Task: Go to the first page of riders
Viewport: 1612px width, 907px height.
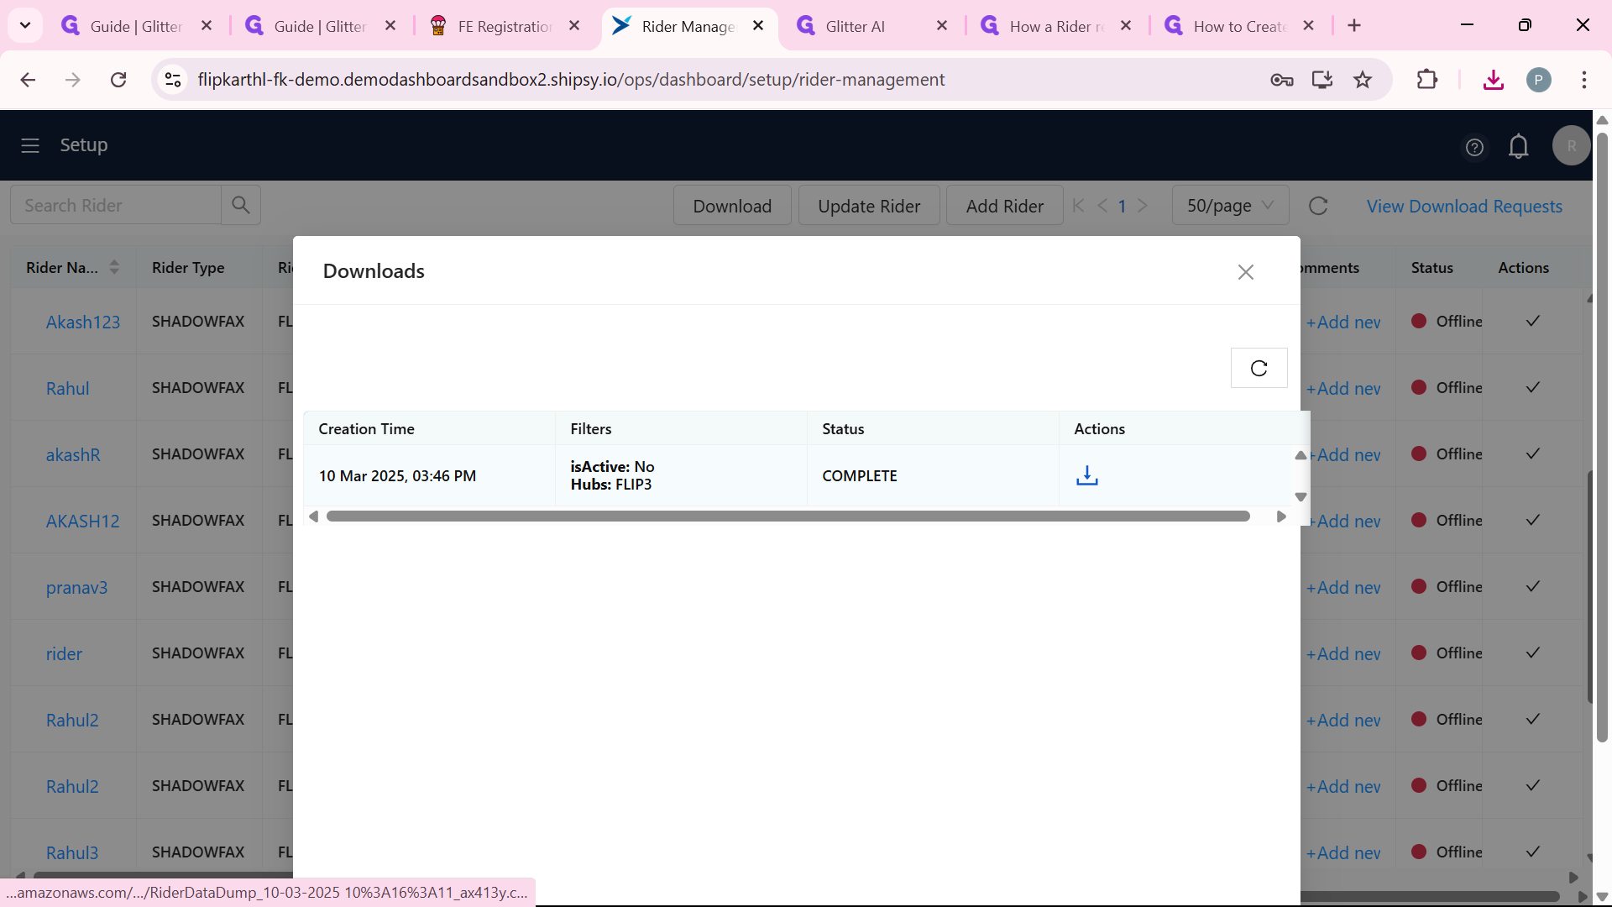Action: click(x=1079, y=206)
